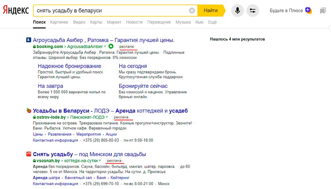Image resolution: width=331 pixels, height=189 pixels.
Task: Click the Бронируйте сейчас link
Action: [143, 86]
